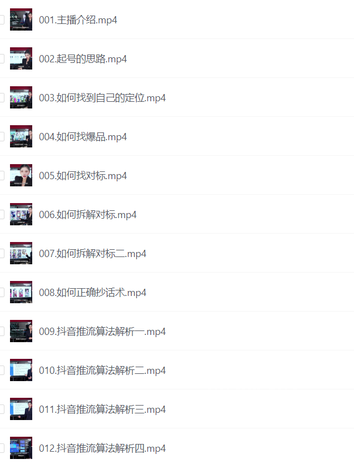Screen dimensions: 354x464
Task: Open thumbnail of 009.抖音推流算法解析一.mp4
Action: pyautogui.click(x=21, y=331)
